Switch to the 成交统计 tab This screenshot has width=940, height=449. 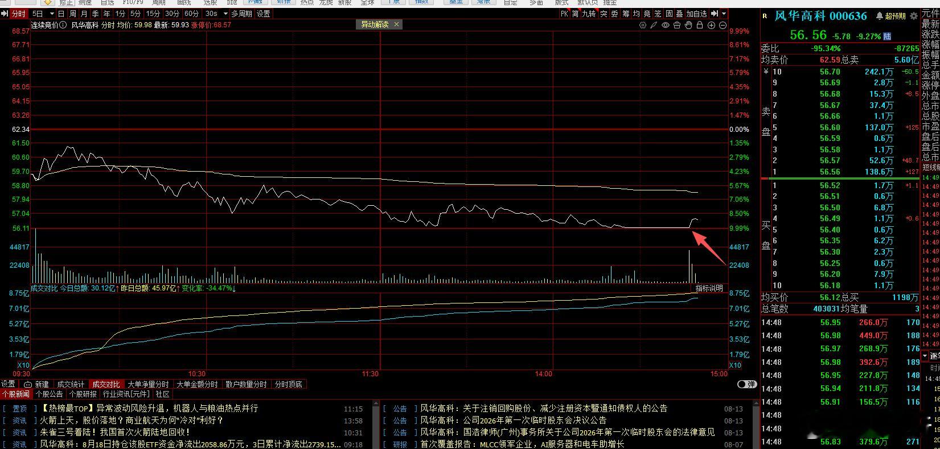71,384
